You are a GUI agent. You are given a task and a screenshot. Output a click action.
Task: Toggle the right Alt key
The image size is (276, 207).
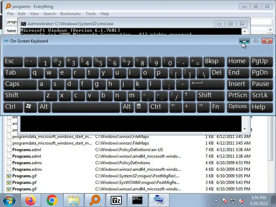127,107
